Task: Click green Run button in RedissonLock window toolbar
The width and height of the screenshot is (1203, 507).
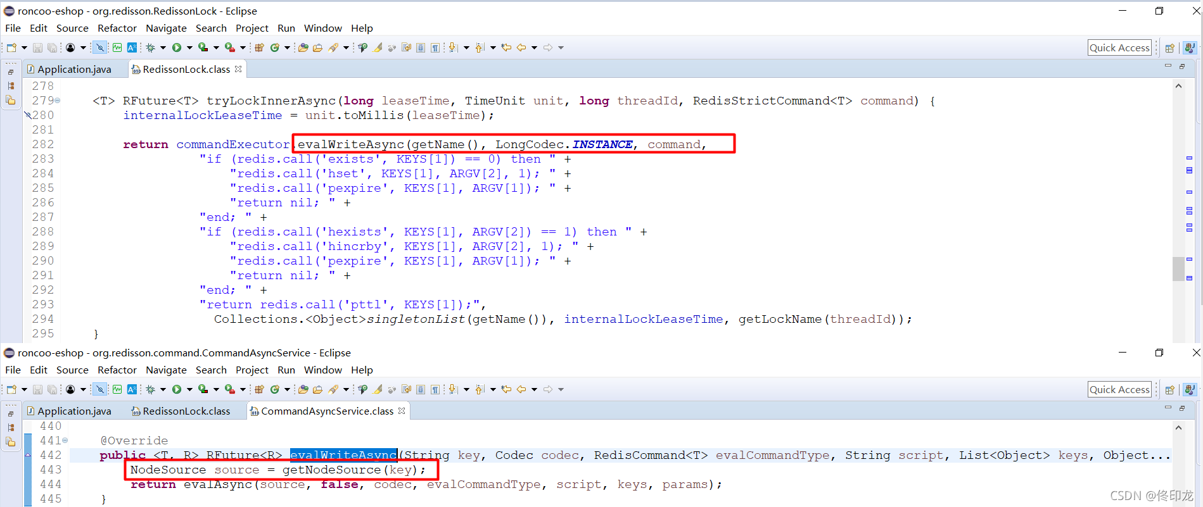Action: pos(177,47)
